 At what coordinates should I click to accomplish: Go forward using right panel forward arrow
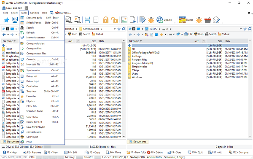click(138, 35)
